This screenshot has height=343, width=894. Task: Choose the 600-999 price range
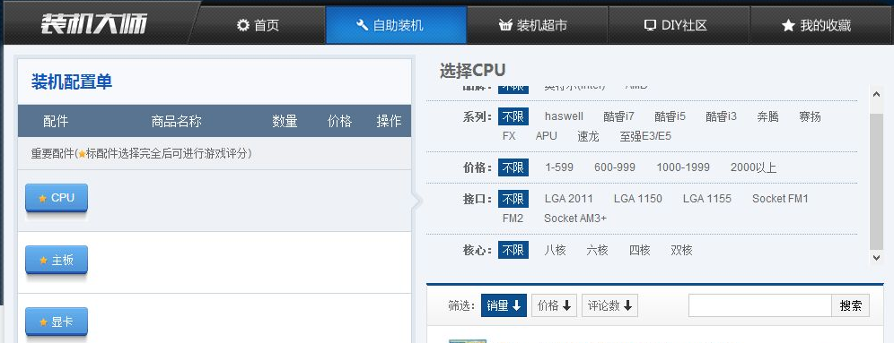[615, 167]
